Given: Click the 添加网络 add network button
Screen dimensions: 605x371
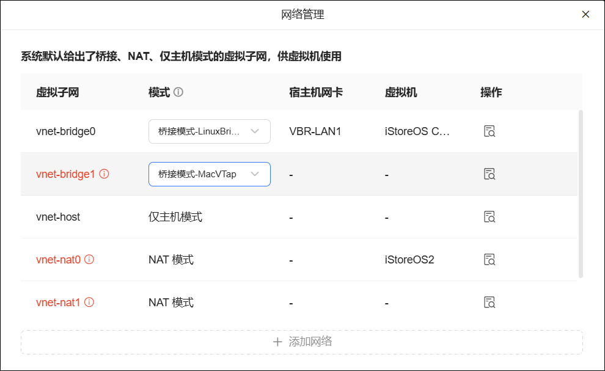Looking at the screenshot, I should coord(302,342).
